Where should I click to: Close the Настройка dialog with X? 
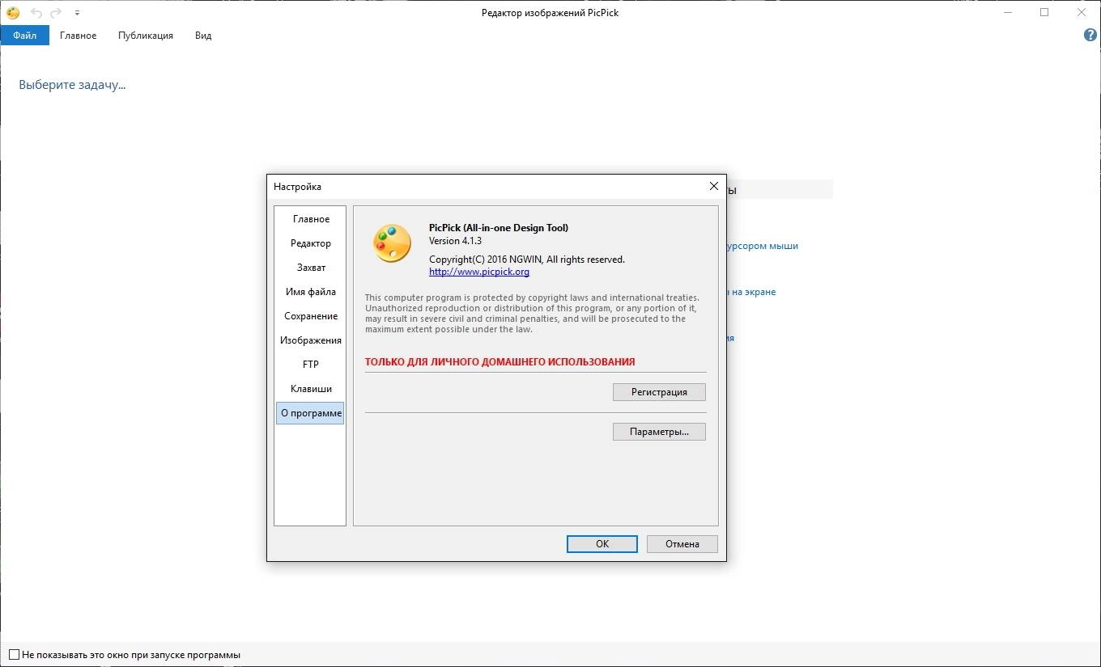point(713,186)
